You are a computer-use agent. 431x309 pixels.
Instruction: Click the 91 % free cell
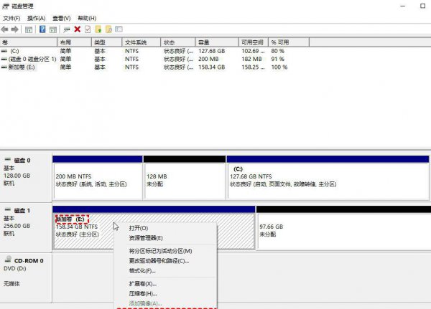click(277, 59)
